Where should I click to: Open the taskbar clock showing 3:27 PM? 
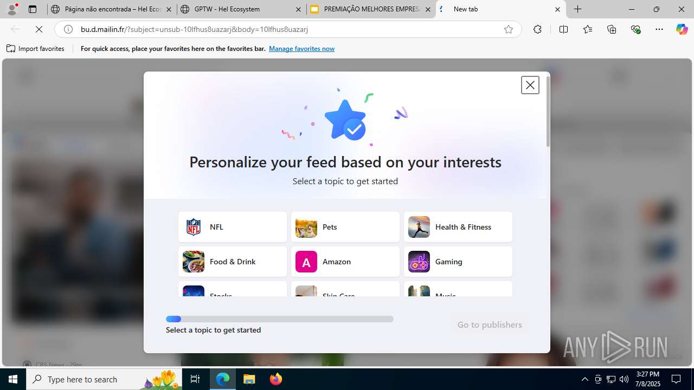click(x=648, y=379)
